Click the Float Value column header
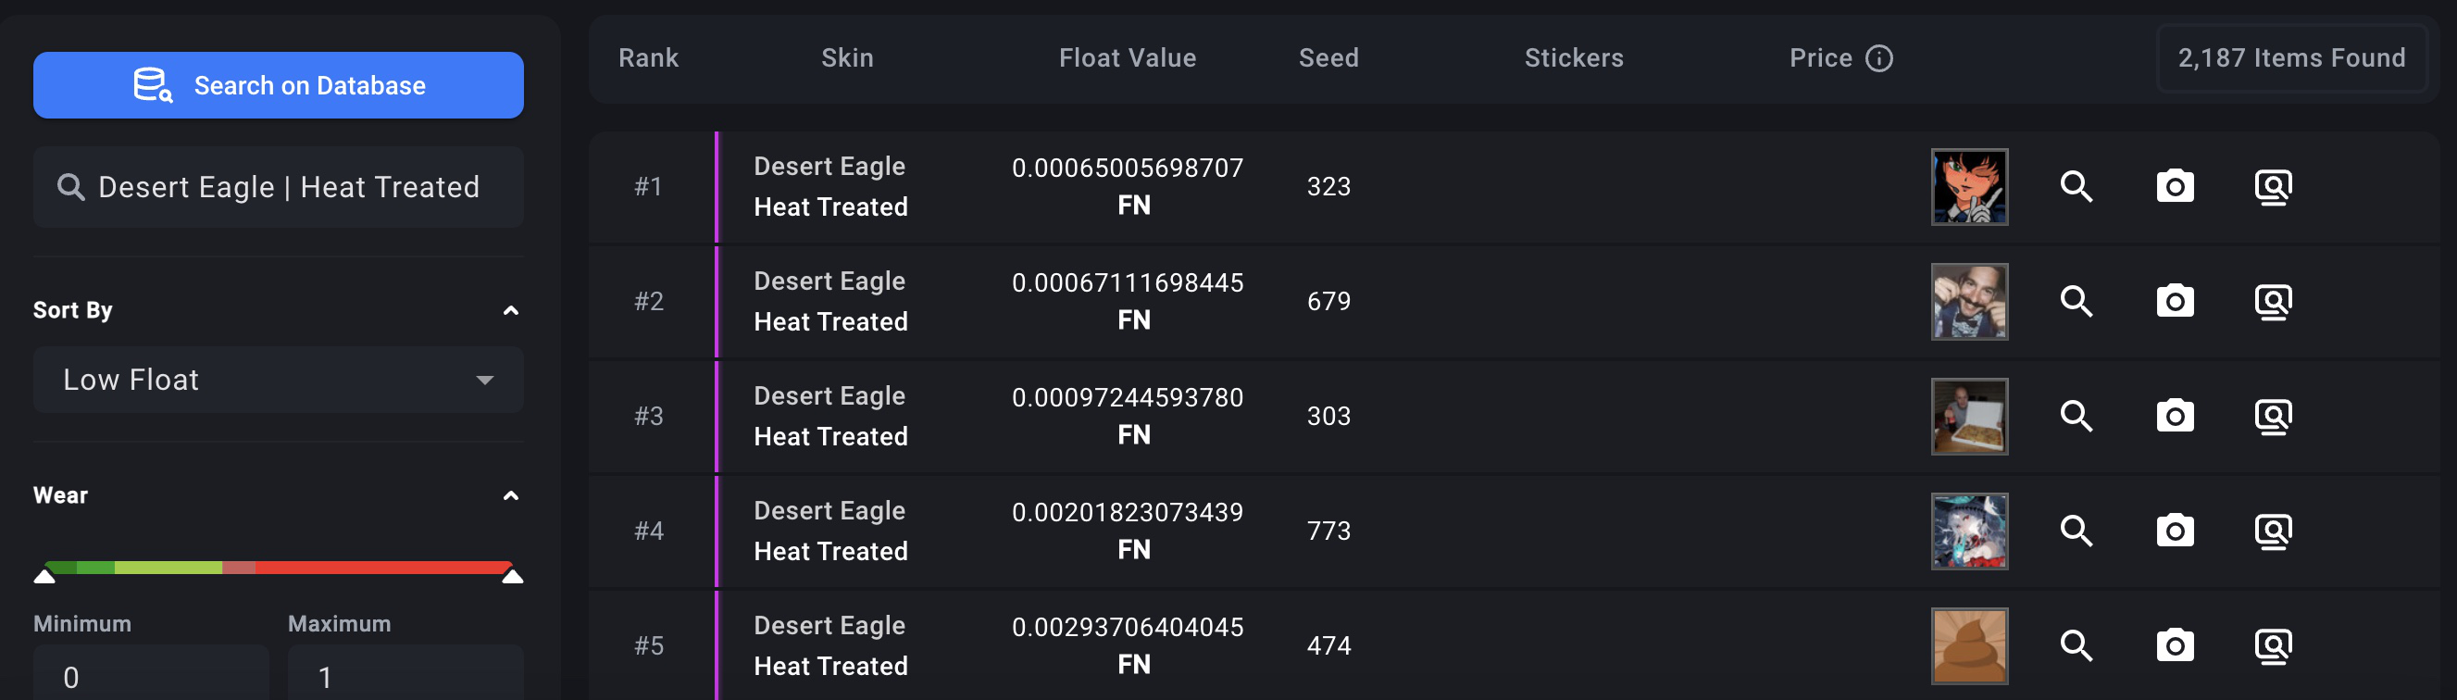 click(1127, 59)
